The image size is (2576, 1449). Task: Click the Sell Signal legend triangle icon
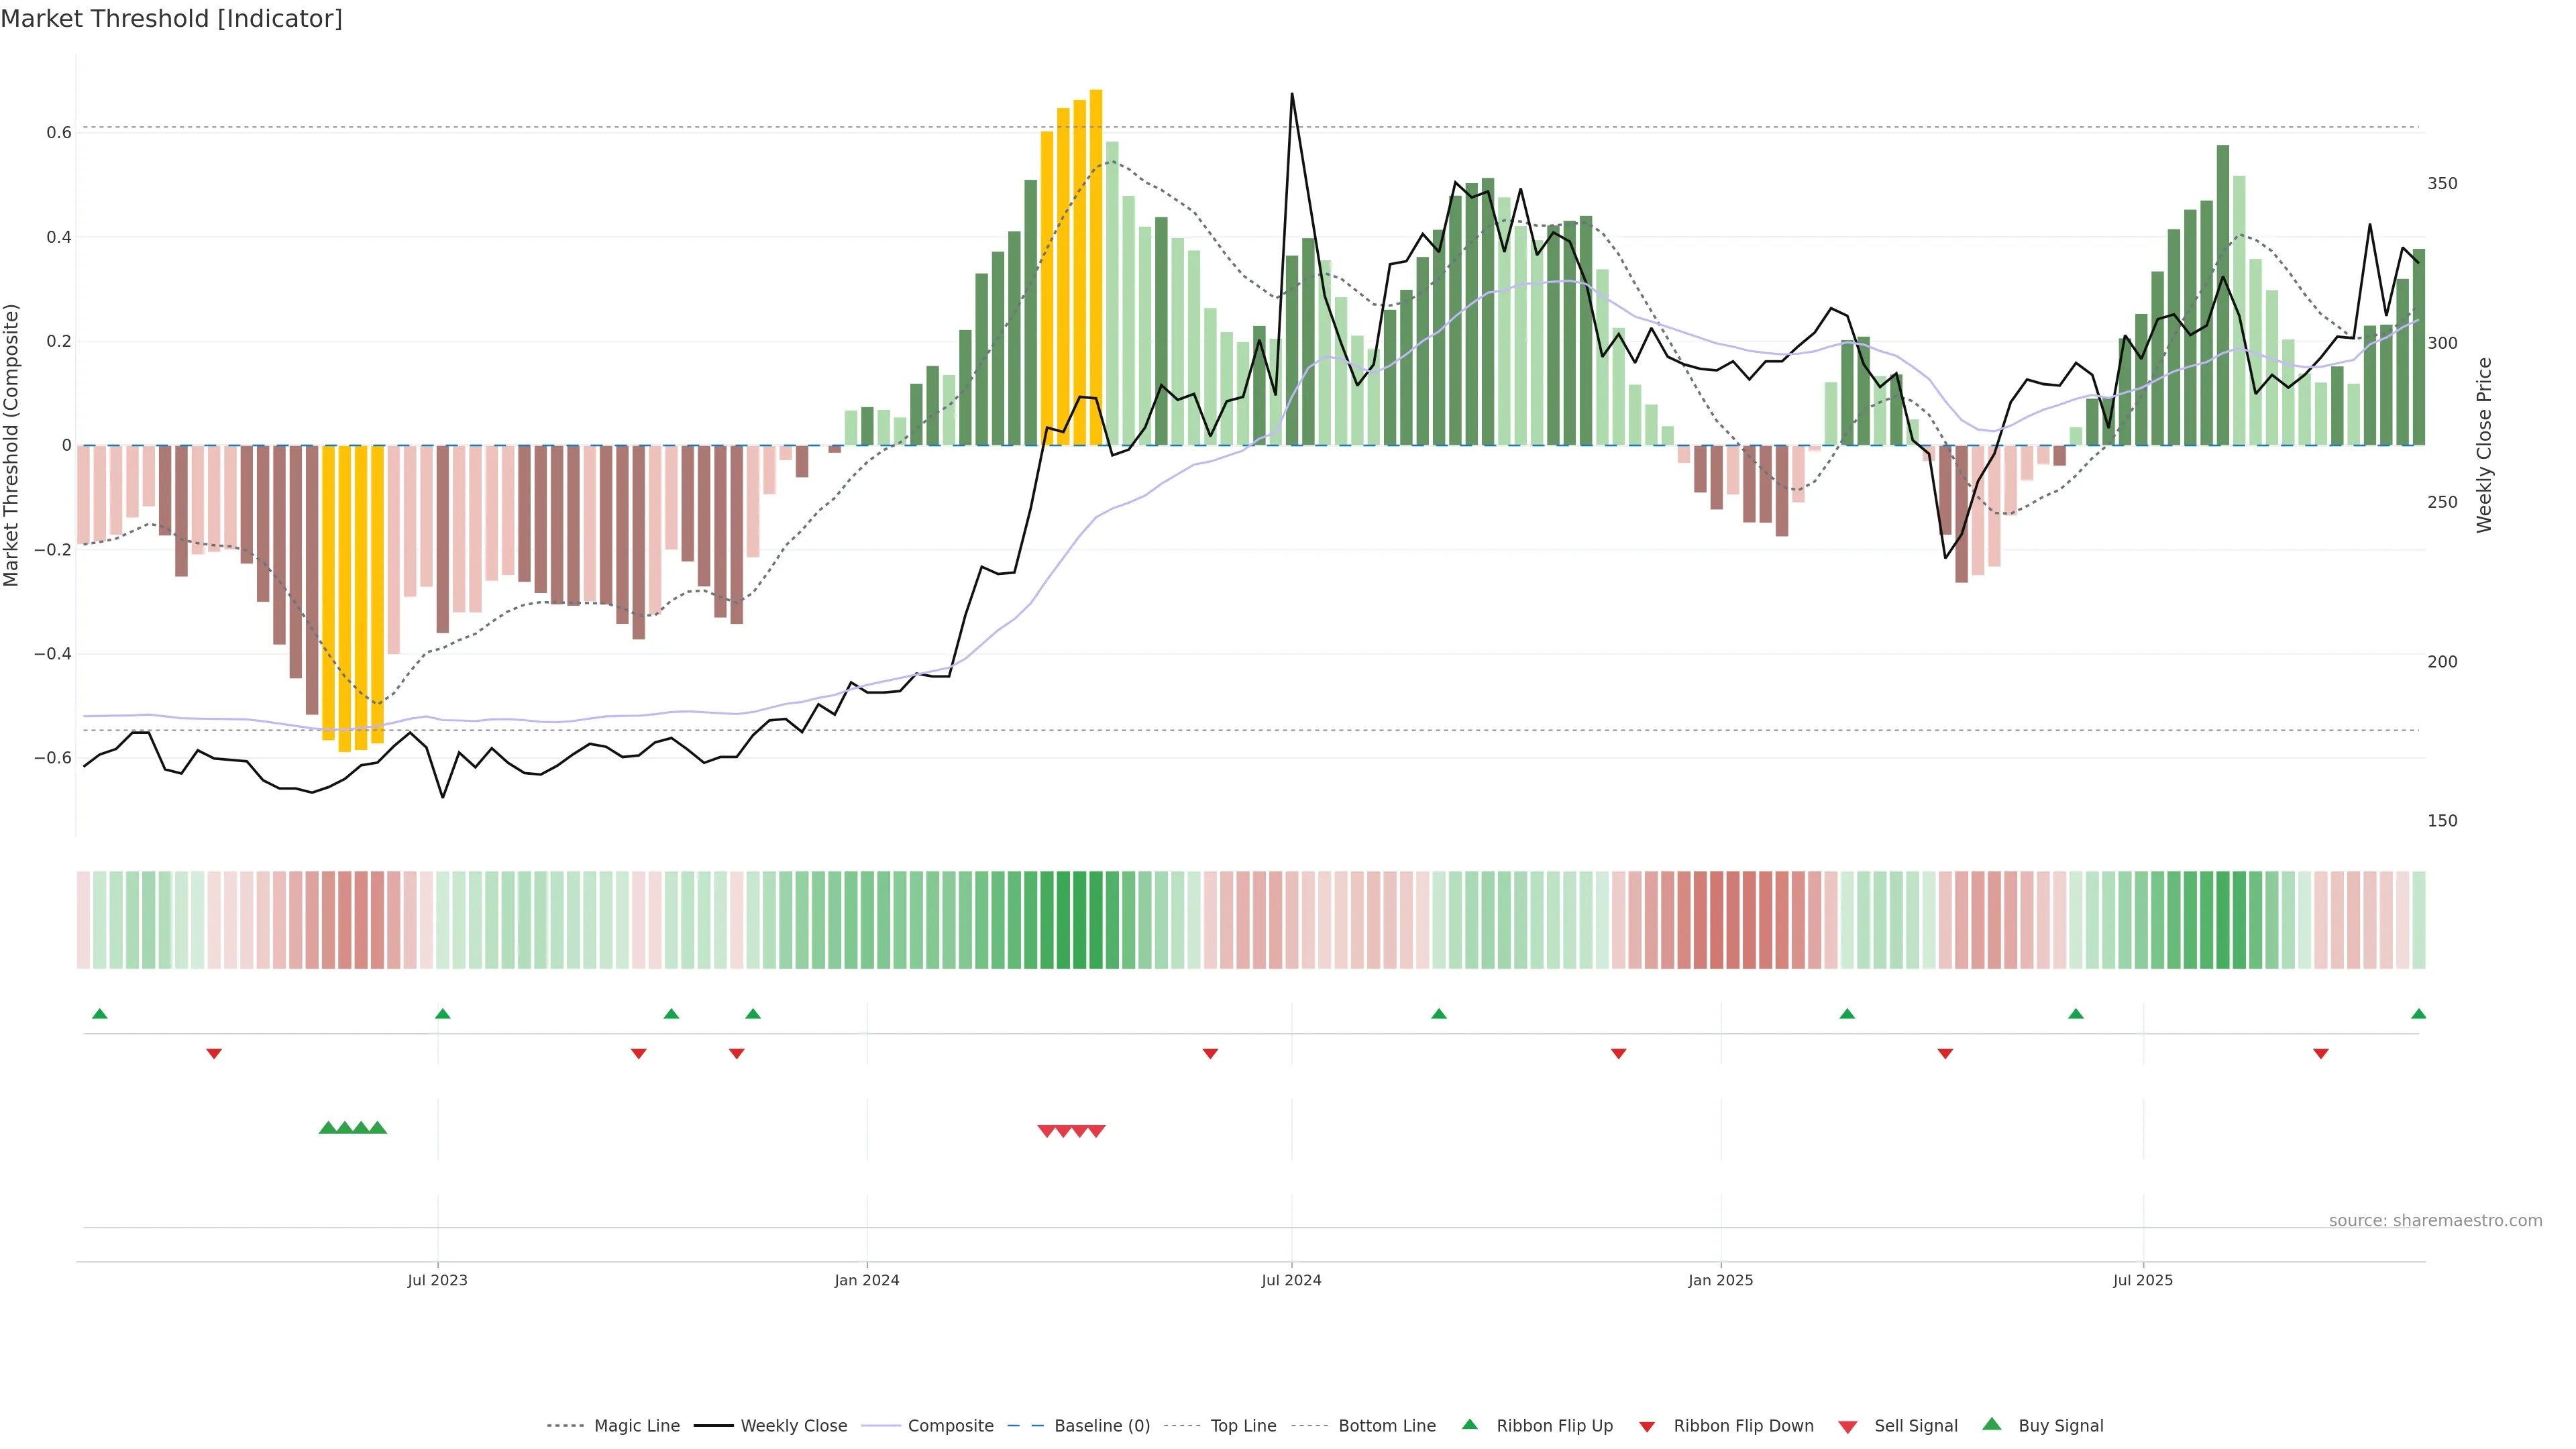(x=1848, y=1427)
